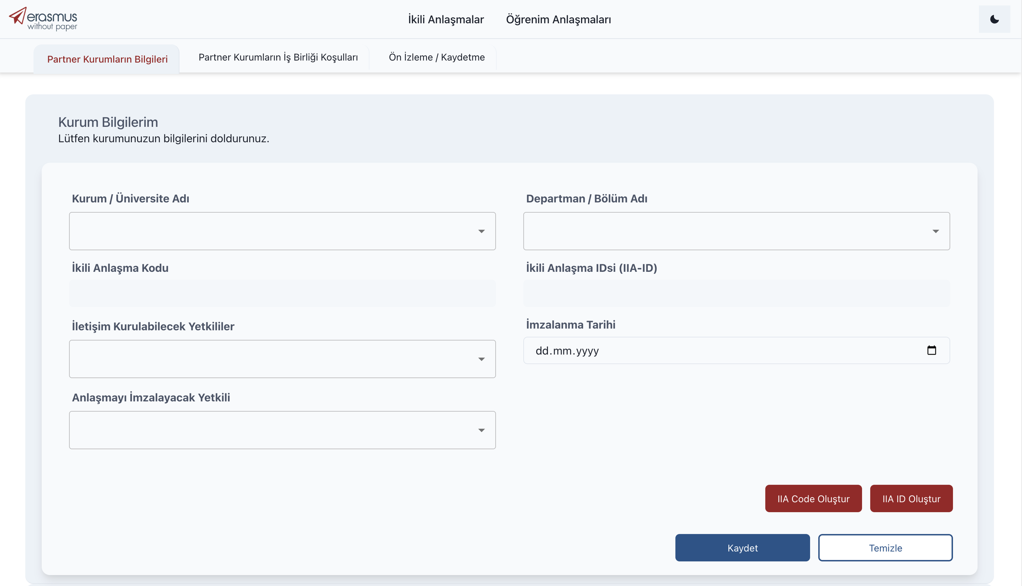Focus the İkili Anlaşma Kodu field
Viewport: 1022px width, 586px height.
click(282, 293)
